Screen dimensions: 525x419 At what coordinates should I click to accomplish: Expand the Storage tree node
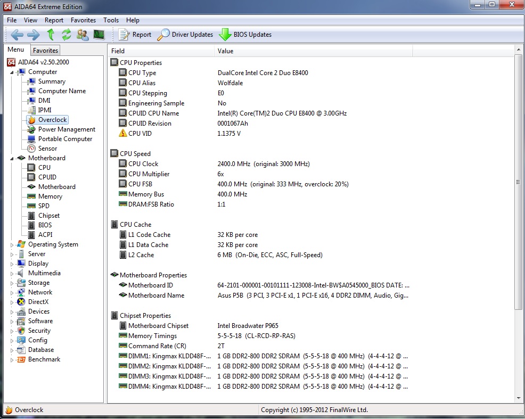coord(12,283)
